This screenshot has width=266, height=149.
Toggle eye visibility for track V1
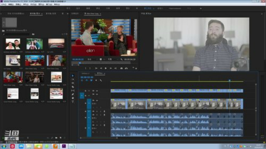pyautogui.click(x=97, y=100)
